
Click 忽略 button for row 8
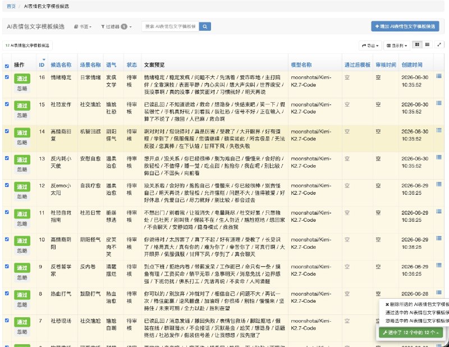point(22,304)
